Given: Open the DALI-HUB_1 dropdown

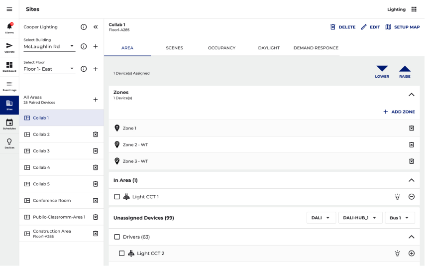Looking at the screenshot, I should point(360,218).
